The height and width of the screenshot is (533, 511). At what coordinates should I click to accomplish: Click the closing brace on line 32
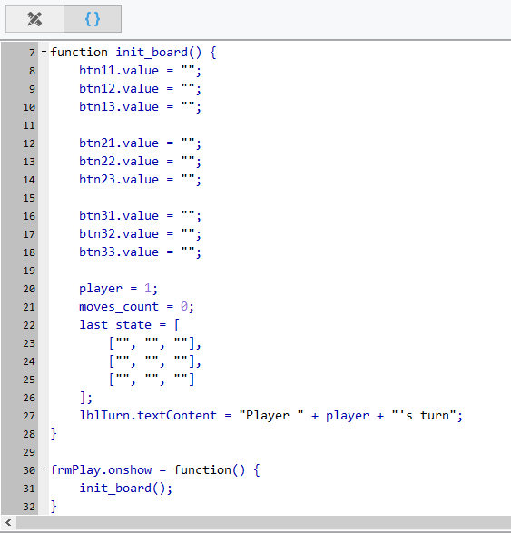[54, 507]
